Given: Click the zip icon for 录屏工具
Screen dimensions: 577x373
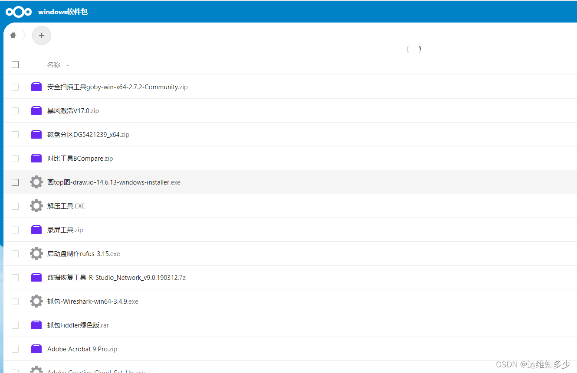Looking at the screenshot, I should (x=36, y=230).
